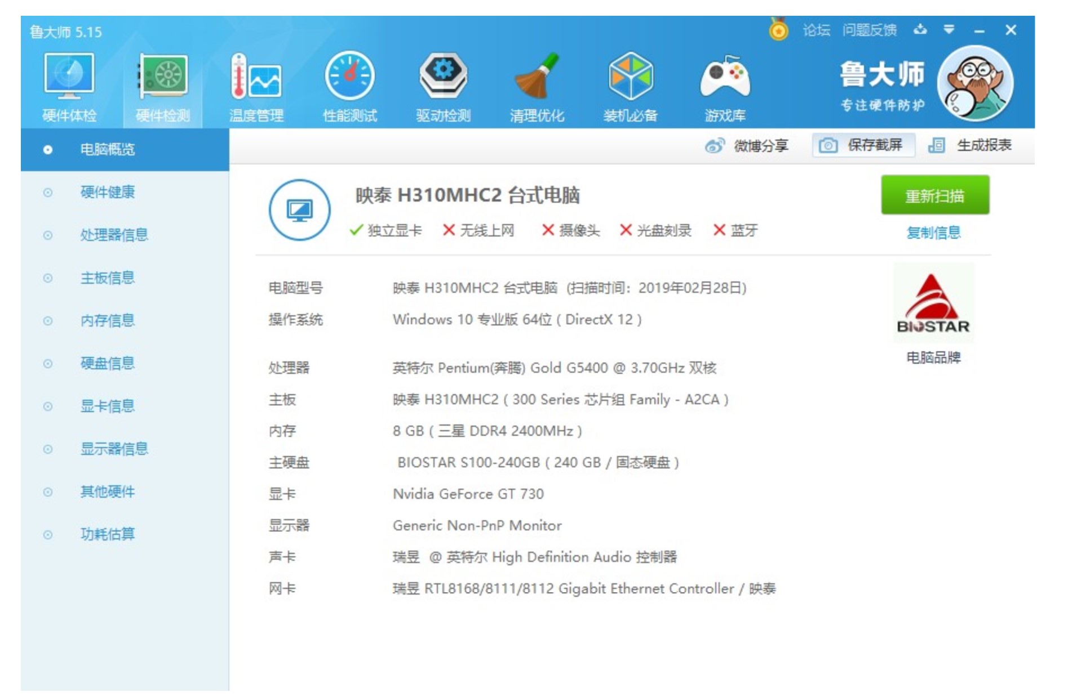This screenshot has height=697, width=1077.
Task: Open 温度管理 temperature management
Action: click(256, 88)
